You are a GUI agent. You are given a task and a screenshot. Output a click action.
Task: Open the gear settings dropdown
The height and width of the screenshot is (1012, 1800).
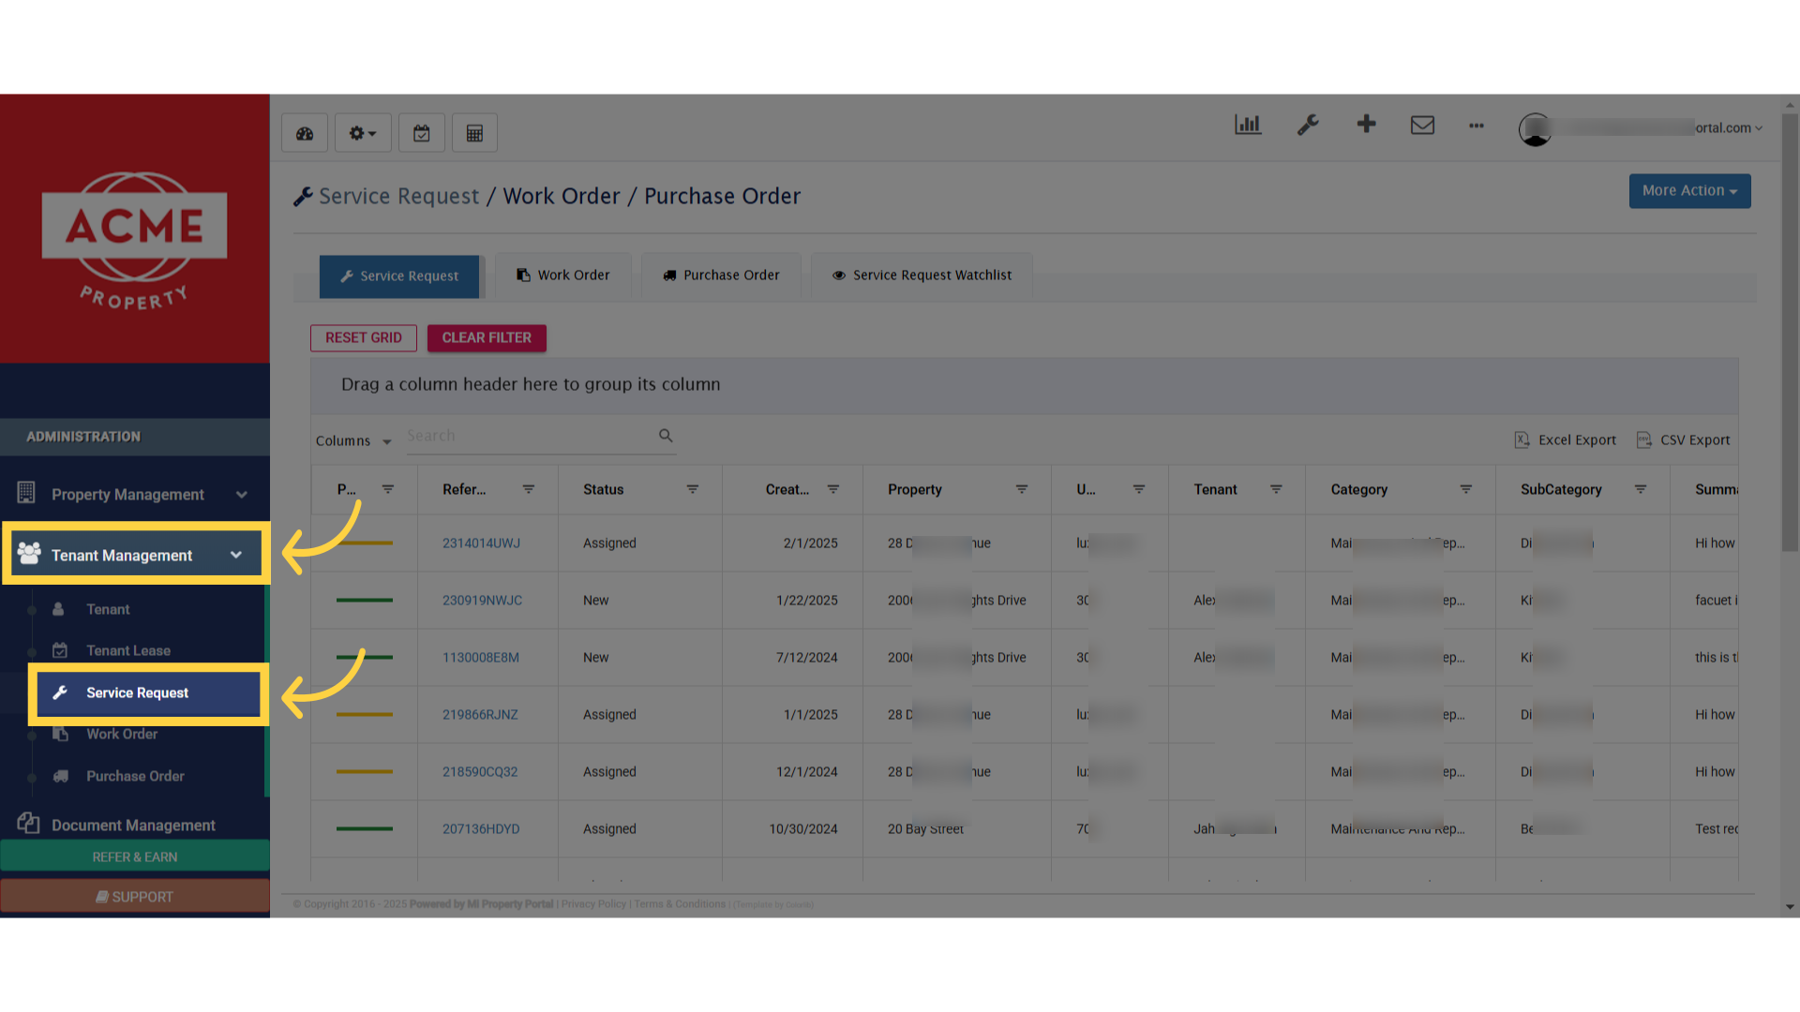363,133
